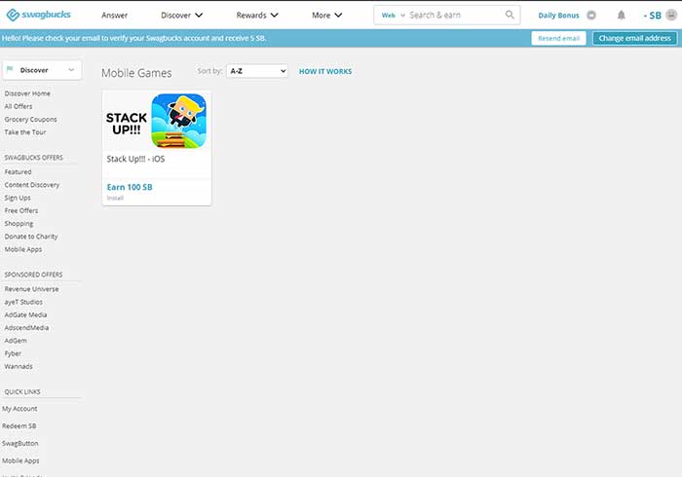Click Take the Tour
This screenshot has width=682, height=477.
25,132
